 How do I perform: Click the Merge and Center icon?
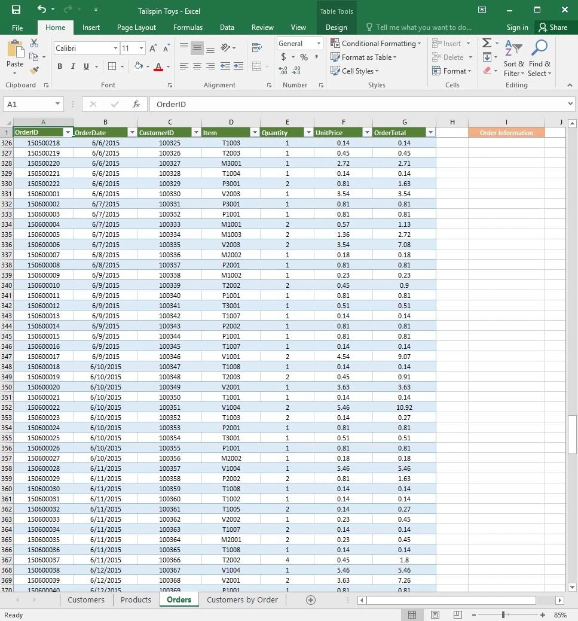coord(257,66)
